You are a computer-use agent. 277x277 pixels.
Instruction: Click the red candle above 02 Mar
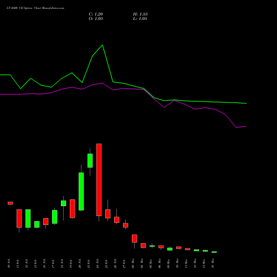[135, 238]
